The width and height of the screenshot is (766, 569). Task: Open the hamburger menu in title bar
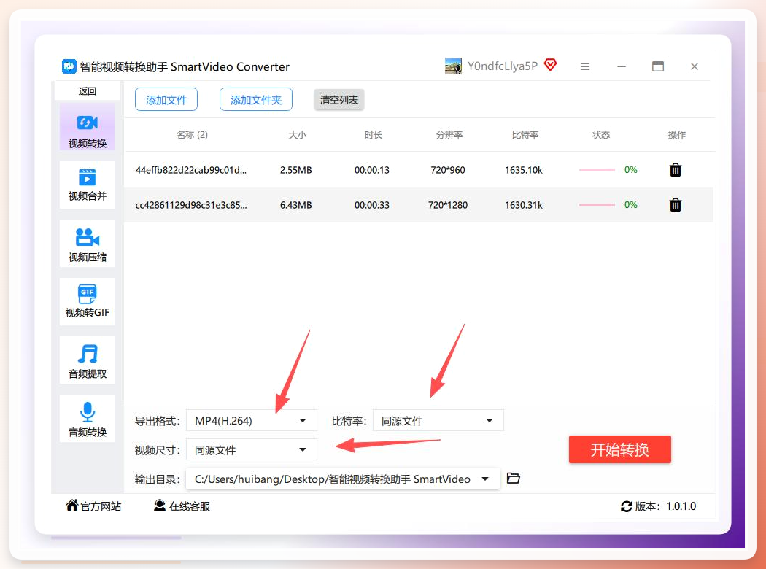tap(585, 66)
